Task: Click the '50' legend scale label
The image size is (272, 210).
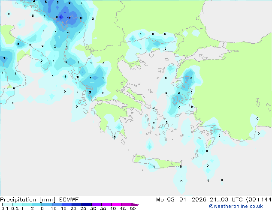Action: pos(133,208)
